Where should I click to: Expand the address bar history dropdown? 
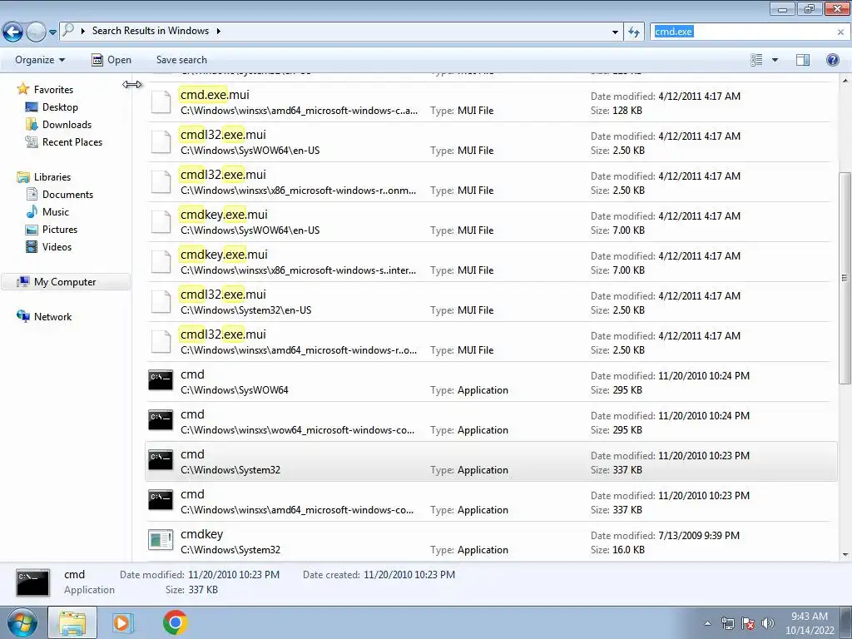615,32
